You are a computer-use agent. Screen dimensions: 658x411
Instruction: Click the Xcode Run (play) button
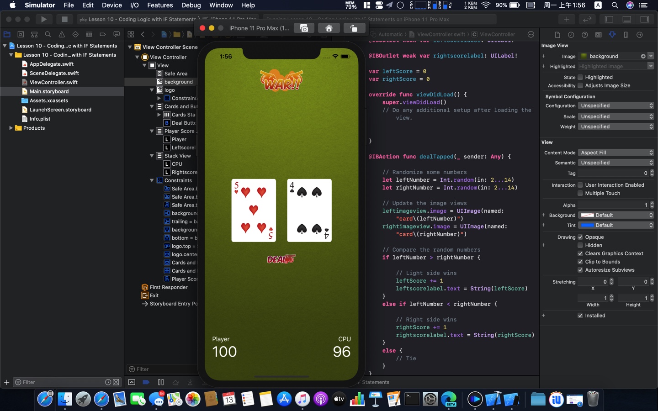pyautogui.click(x=43, y=19)
